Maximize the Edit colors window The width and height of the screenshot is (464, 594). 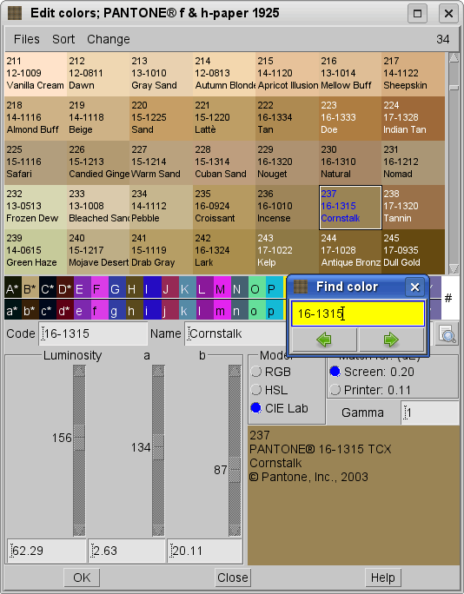click(417, 14)
